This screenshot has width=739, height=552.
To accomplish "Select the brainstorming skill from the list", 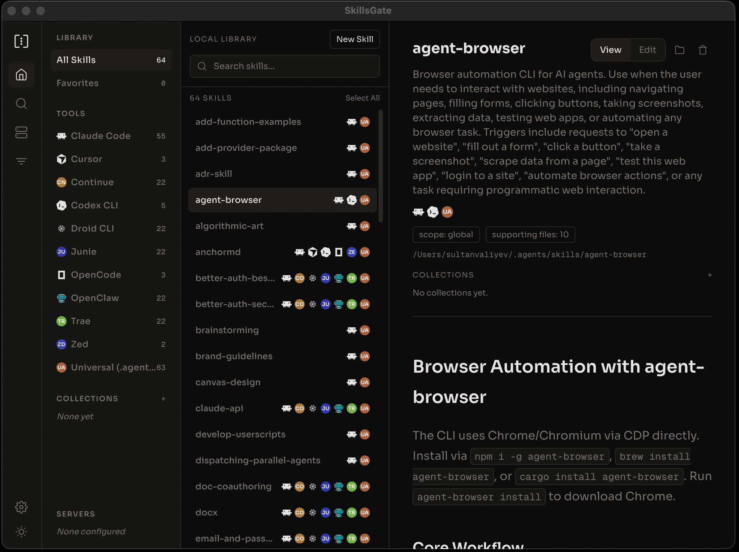I will click(227, 330).
